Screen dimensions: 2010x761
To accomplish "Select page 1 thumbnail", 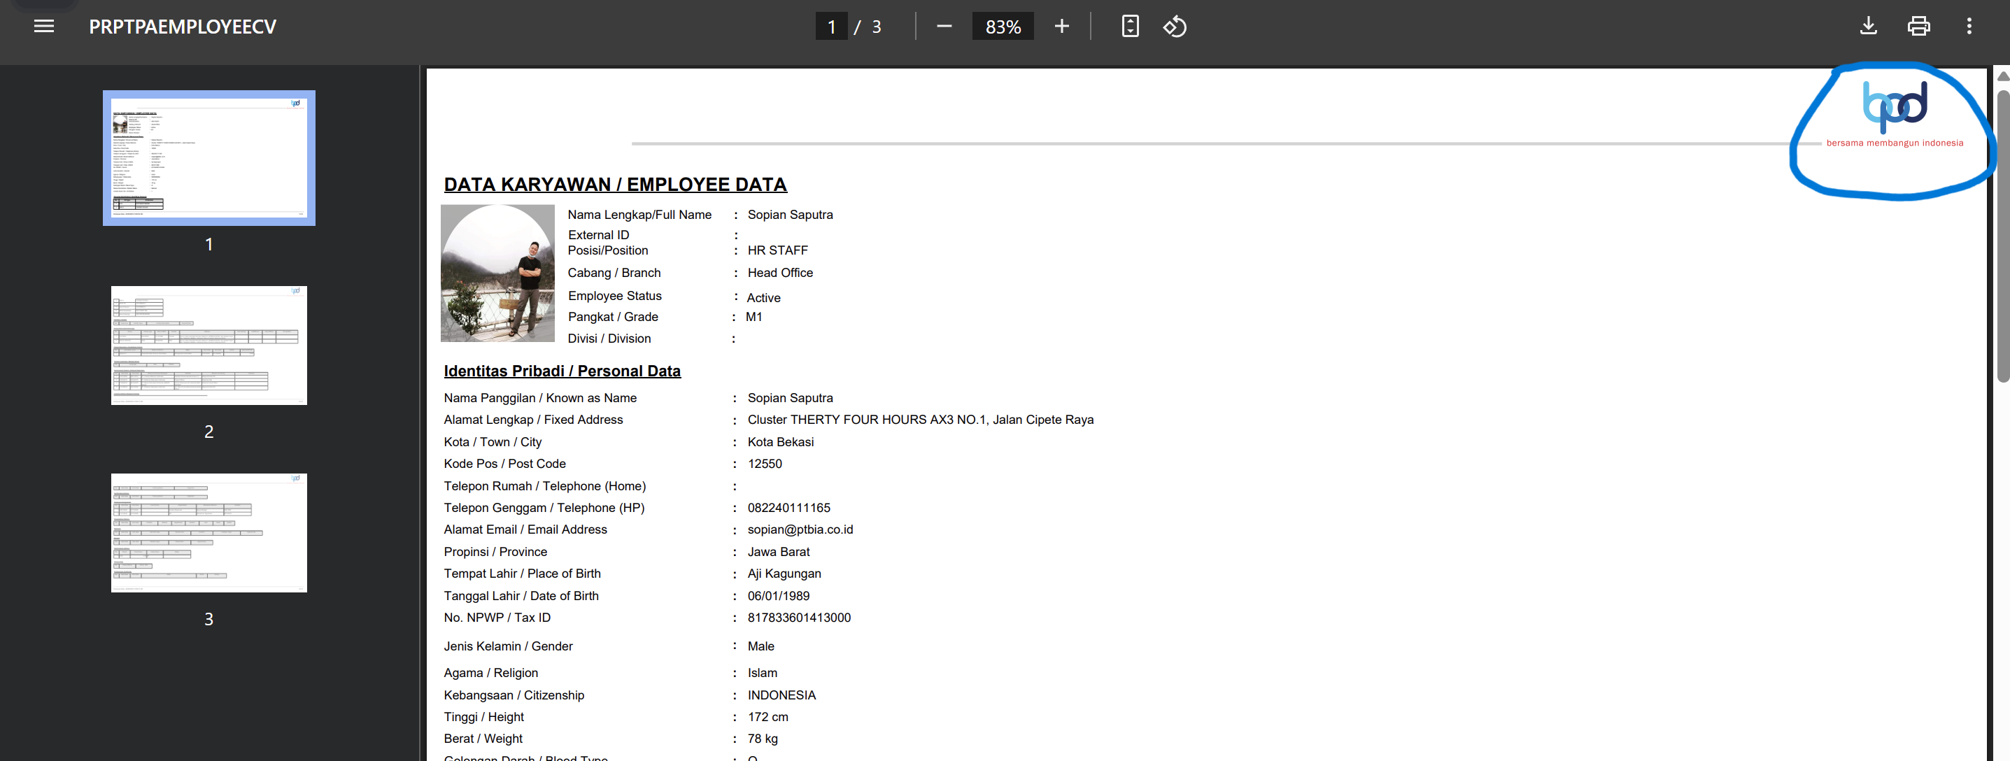I will pyautogui.click(x=209, y=158).
